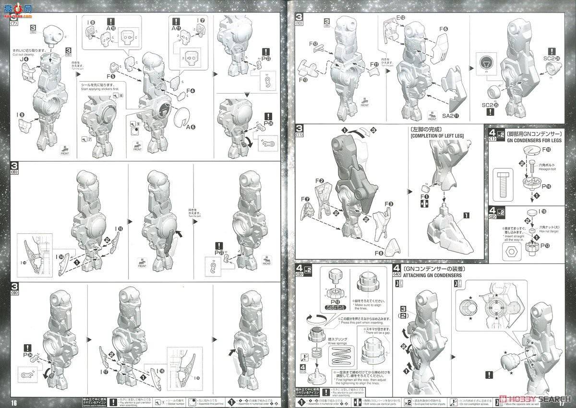Viewport: 576px width, 408px height.
Task: Click part label J4
Action: tap(25, 60)
